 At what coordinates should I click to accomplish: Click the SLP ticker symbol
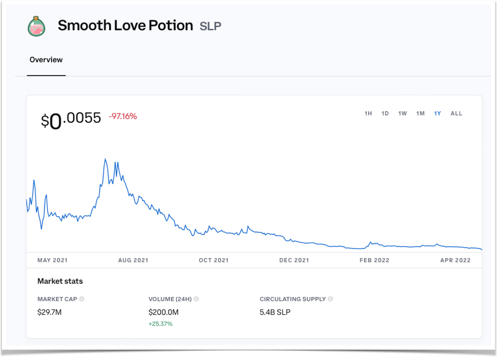coord(210,26)
